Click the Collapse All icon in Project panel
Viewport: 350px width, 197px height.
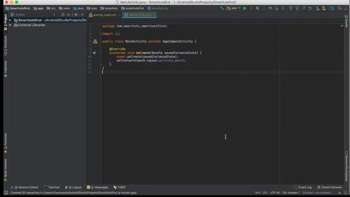(68, 15)
